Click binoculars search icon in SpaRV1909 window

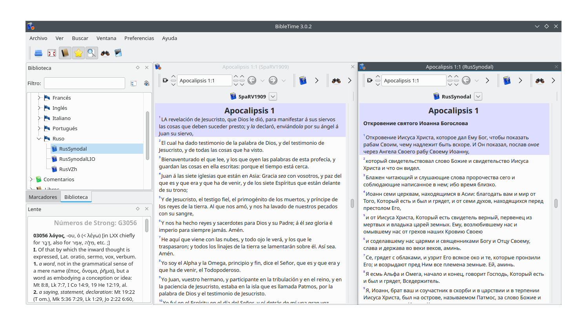coord(336,80)
